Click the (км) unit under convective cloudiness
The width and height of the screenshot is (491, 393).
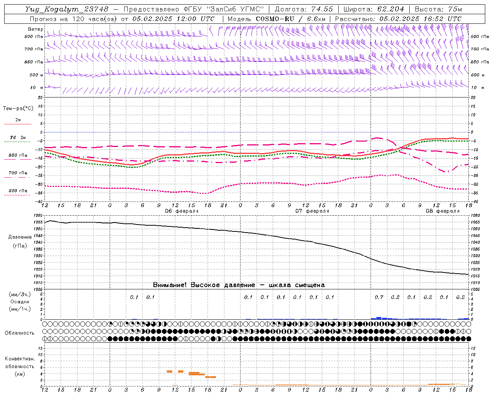tap(20, 374)
